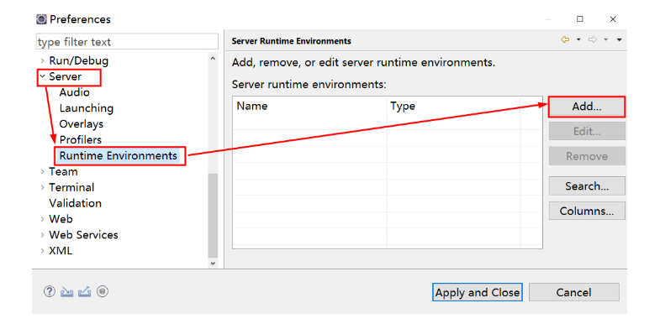Click the Edit... button

coord(587,131)
